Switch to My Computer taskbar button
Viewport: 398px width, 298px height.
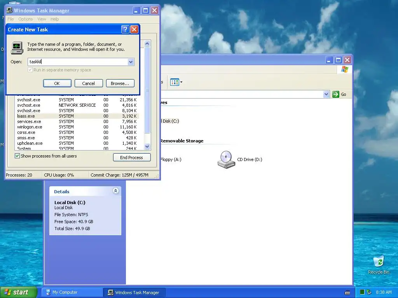coord(72,293)
